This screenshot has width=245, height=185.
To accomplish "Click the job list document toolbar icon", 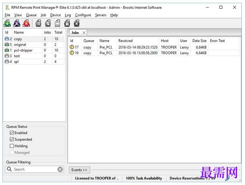I will [38, 23].
